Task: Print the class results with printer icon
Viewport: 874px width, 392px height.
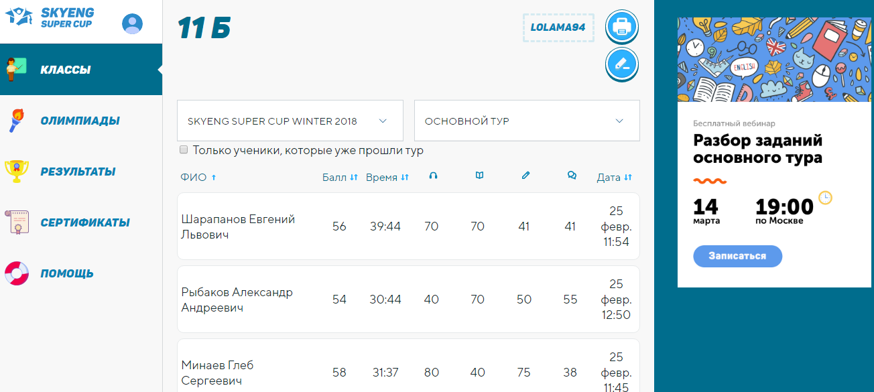Action: pos(622,27)
